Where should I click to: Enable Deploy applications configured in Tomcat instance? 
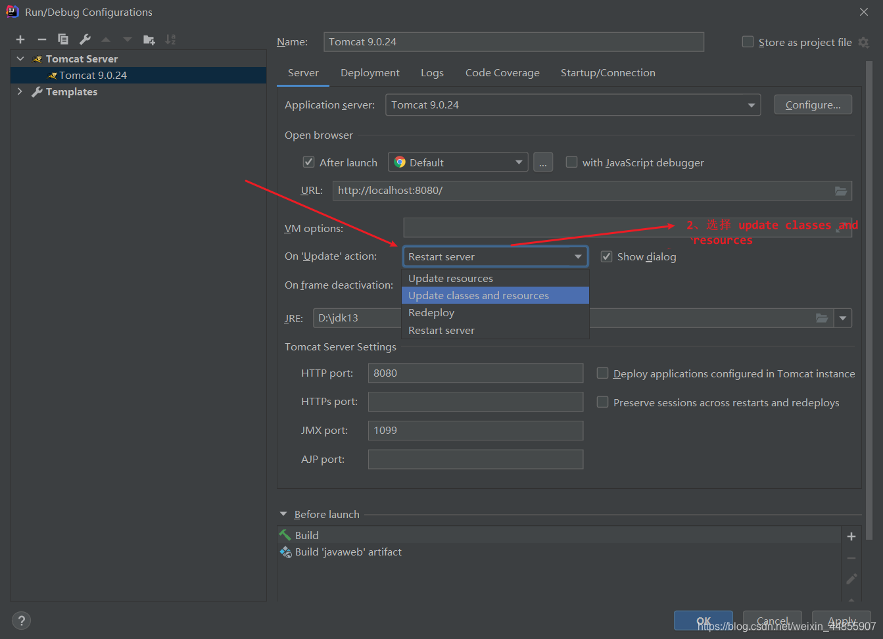click(602, 373)
